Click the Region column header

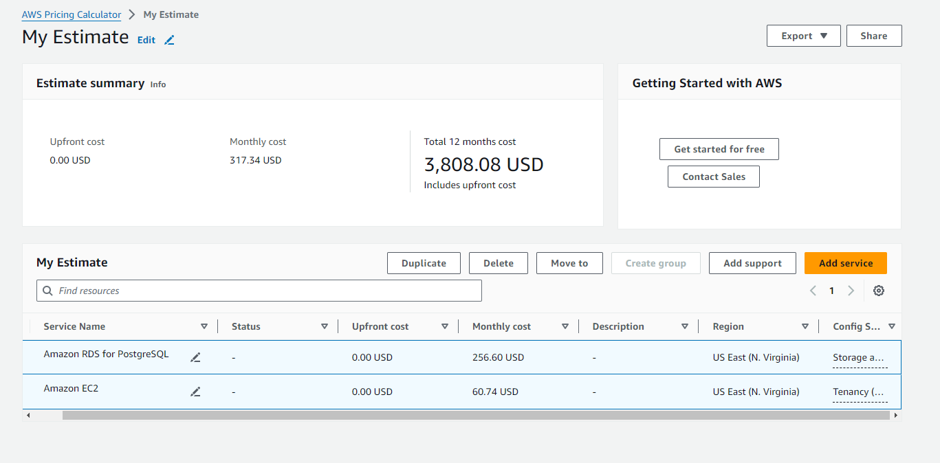(728, 326)
